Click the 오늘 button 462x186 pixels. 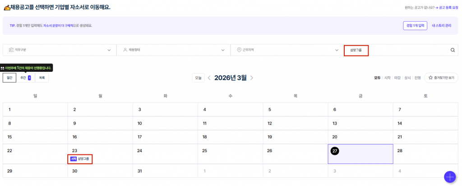tap(198, 78)
